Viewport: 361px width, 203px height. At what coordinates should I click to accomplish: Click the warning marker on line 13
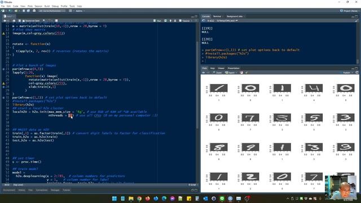(x=3, y=33)
